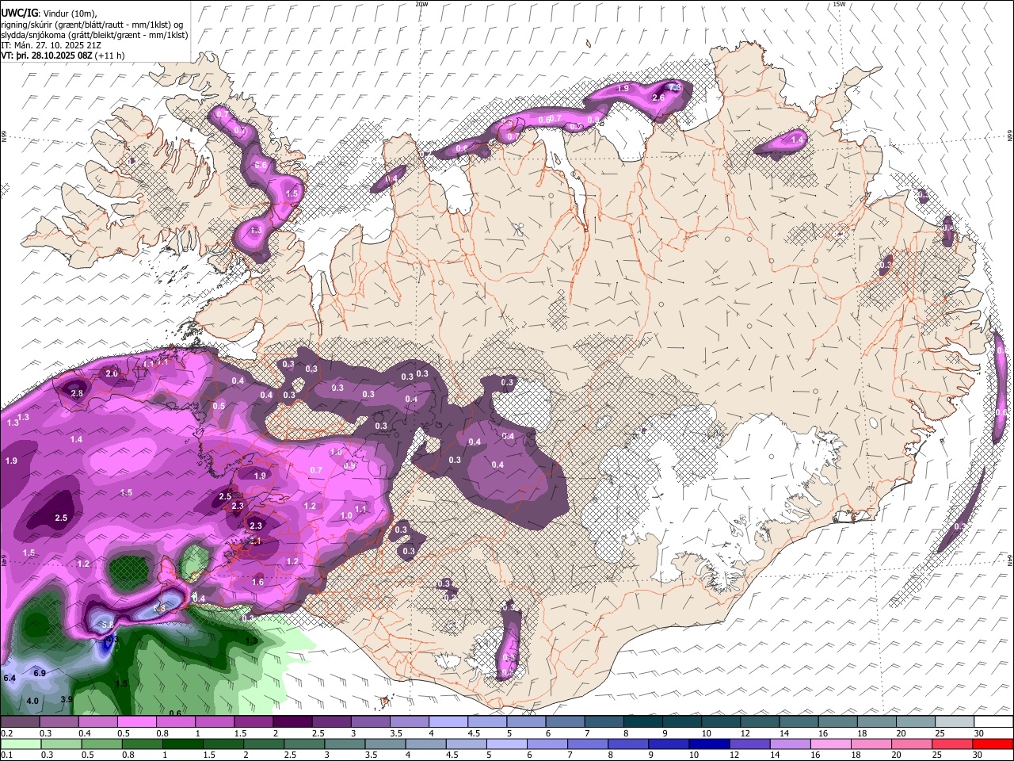
Task: Click the dark purple 2 snow legend swatch
Action: 292,722
